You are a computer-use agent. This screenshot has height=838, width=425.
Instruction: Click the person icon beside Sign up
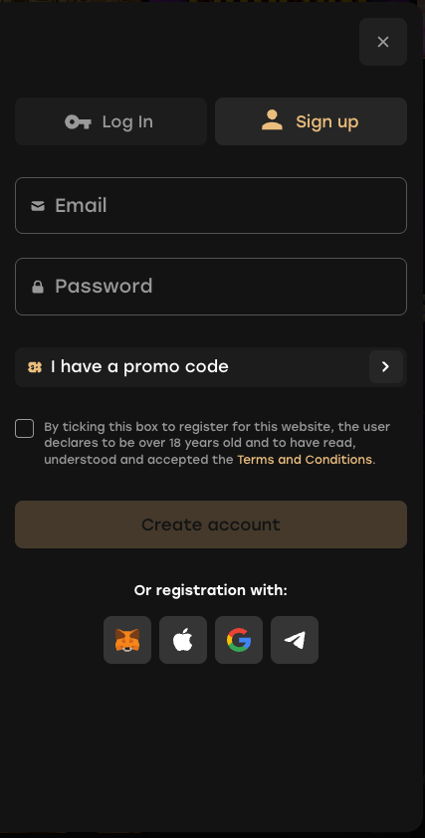(272, 120)
